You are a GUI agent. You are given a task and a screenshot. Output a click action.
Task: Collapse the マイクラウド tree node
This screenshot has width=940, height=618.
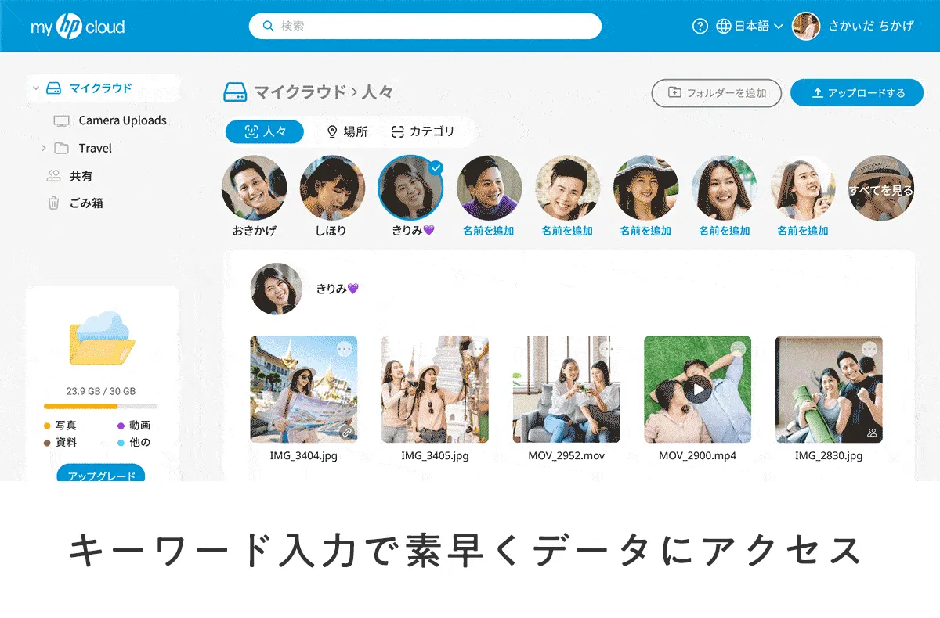tap(35, 88)
